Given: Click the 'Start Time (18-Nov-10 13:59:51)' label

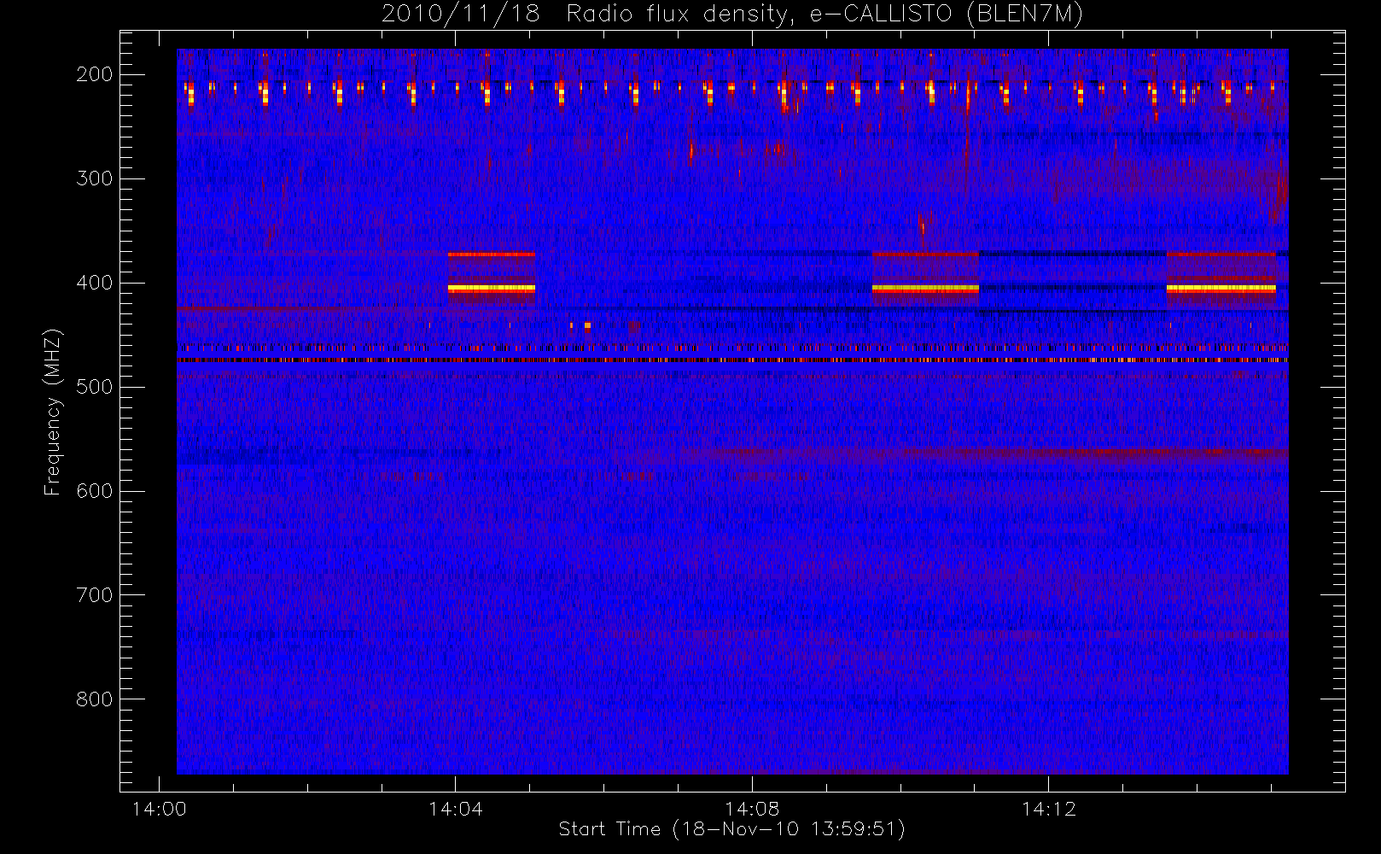Looking at the screenshot, I should point(731,829).
